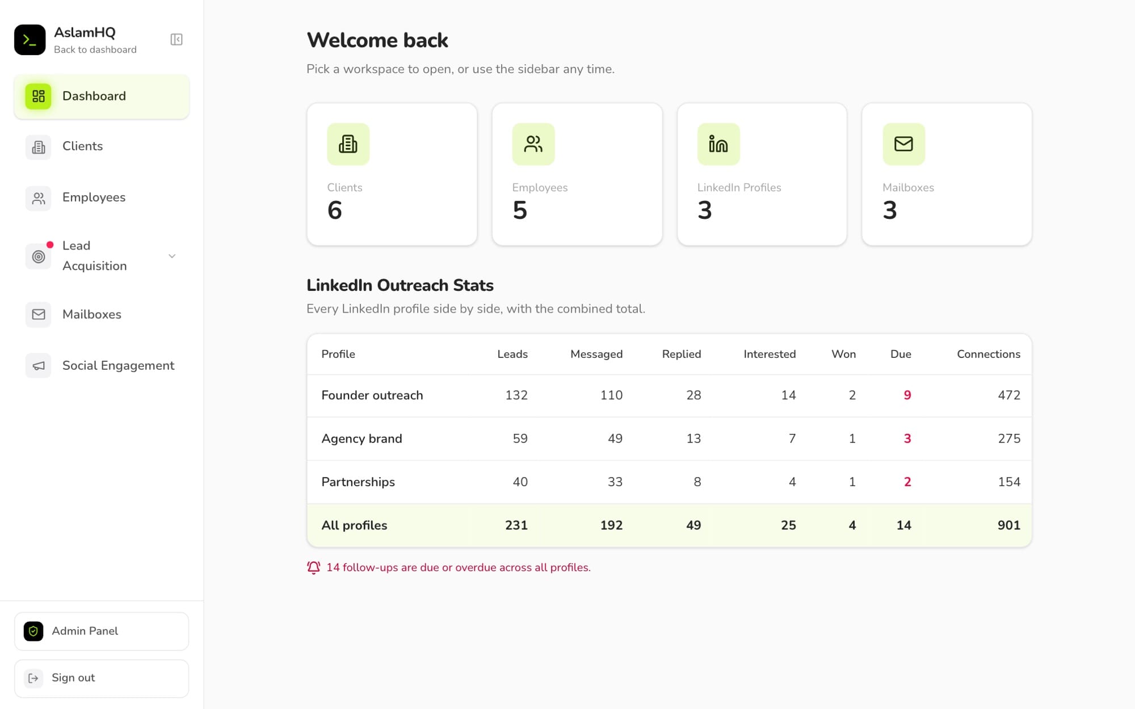This screenshot has height=709, width=1135.
Task: Click the Founder outreach profile name
Action: tap(372, 395)
